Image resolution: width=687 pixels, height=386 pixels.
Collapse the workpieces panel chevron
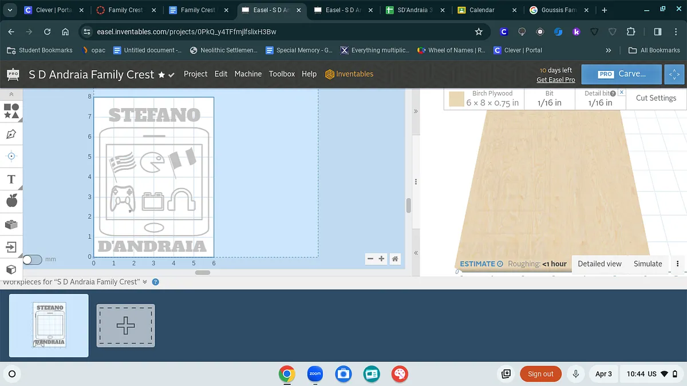(x=145, y=282)
